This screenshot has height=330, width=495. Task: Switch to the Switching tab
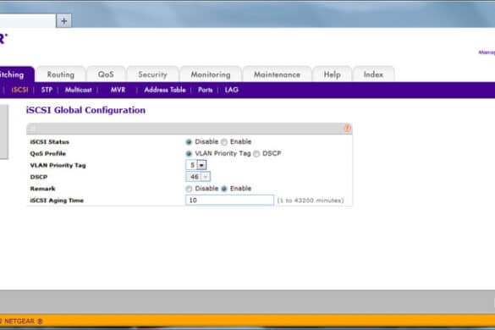coord(17,74)
